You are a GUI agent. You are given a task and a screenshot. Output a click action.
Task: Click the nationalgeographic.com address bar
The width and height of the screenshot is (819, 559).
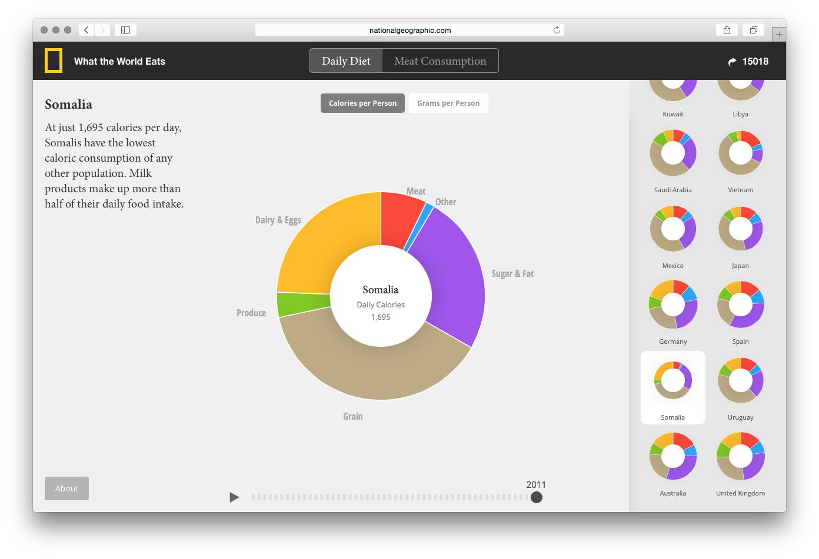click(409, 30)
